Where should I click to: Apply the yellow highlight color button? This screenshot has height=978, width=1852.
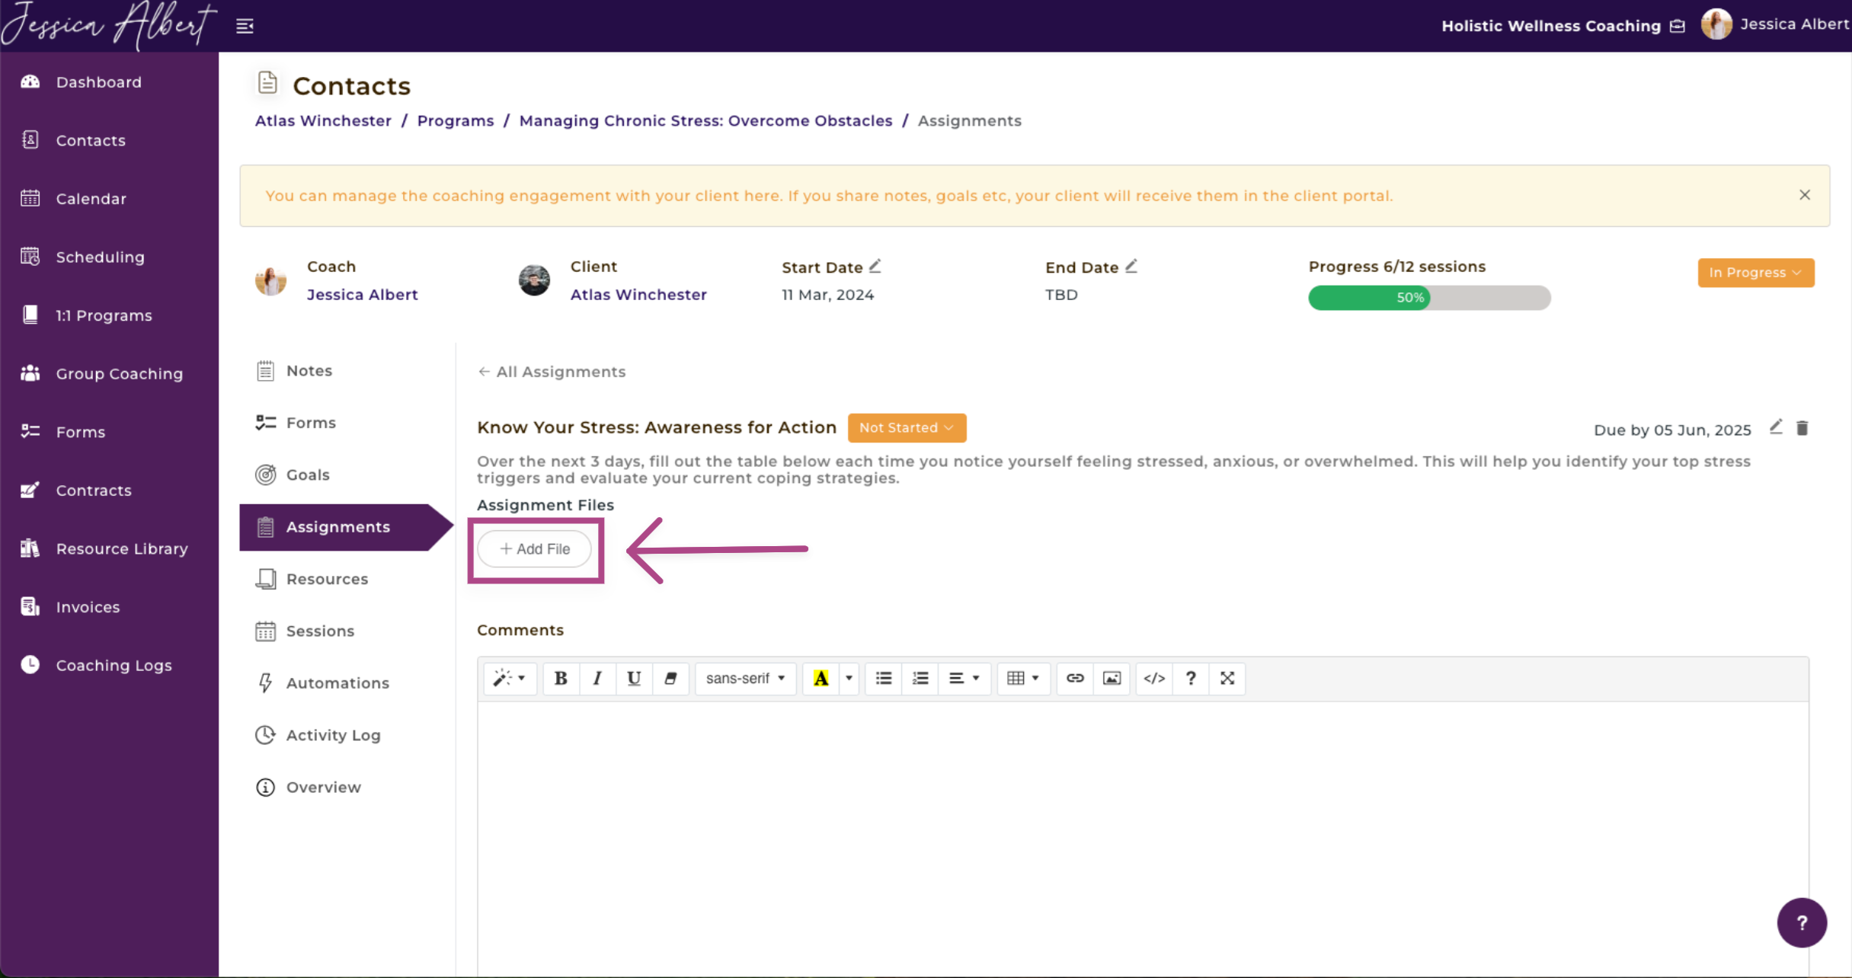(x=820, y=678)
